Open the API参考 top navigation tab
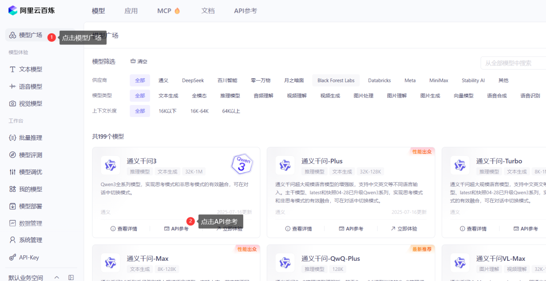 [246, 11]
